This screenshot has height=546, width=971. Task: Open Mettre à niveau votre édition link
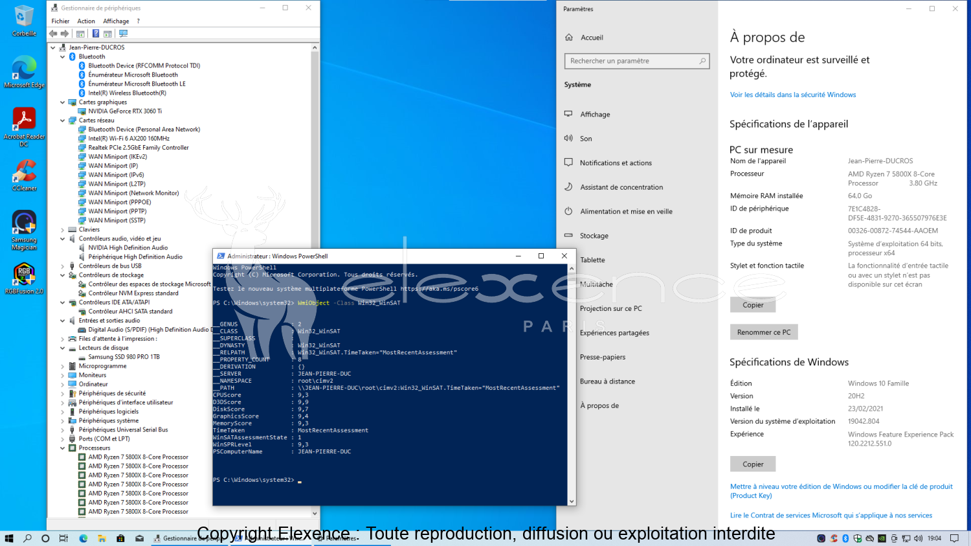[x=842, y=491]
